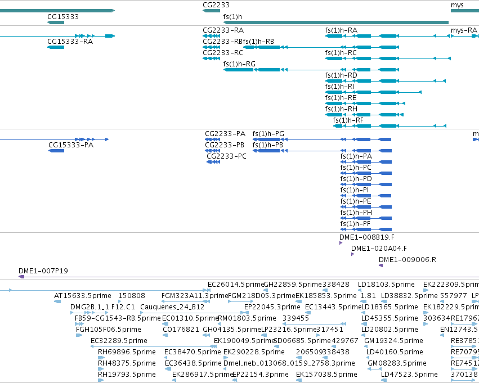The height and width of the screenshot is (383, 479).
Task: Select EST AT15633.5prime
Action: pos(83,296)
